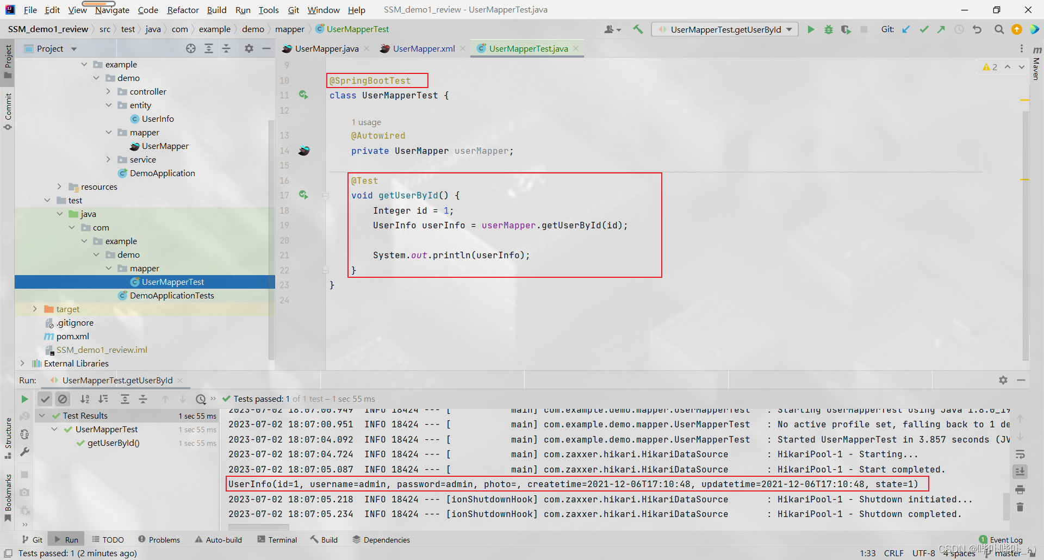Click the master branch indicator

coord(1003,553)
